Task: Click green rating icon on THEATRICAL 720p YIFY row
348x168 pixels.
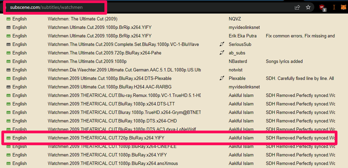Action: pos(9,138)
